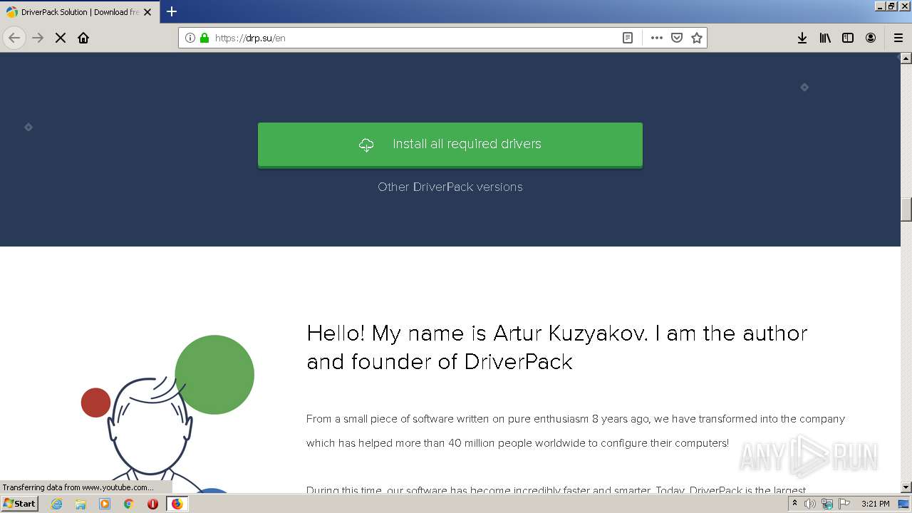Open the volume control tray icon
This screenshot has height=513, width=912.
click(810, 504)
